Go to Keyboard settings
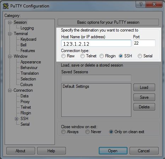Image resolution: width=165 pixels, height=159 pixels. (28, 39)
